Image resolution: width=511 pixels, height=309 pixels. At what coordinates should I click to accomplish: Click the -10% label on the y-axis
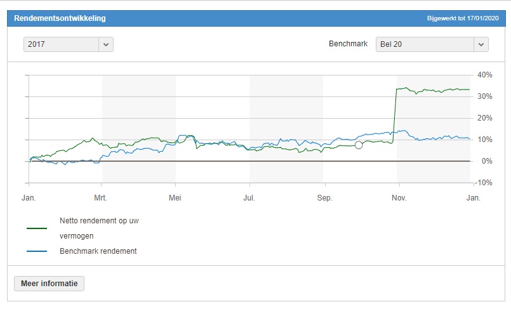pyautogui.click(x=485, y=183)
